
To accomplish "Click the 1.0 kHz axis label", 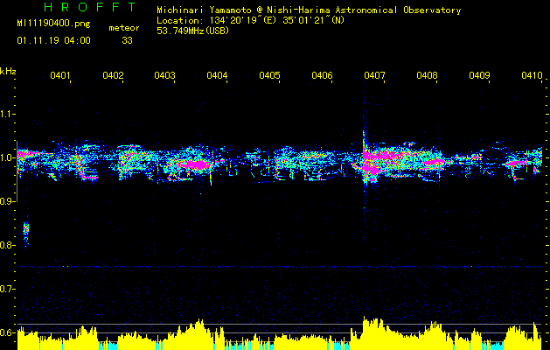I will (7, 157).
